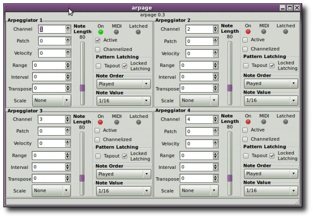Maximize the arpage window

[290, 8]
